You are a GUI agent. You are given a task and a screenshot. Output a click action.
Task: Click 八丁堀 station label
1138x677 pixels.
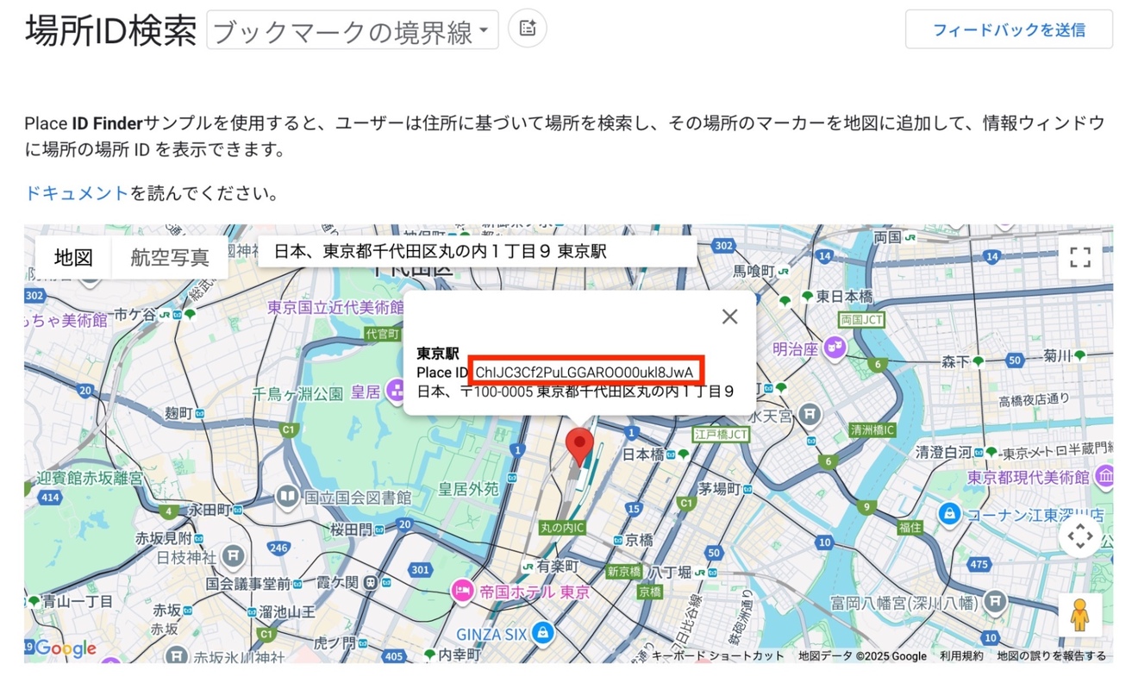tap(670, 572)
